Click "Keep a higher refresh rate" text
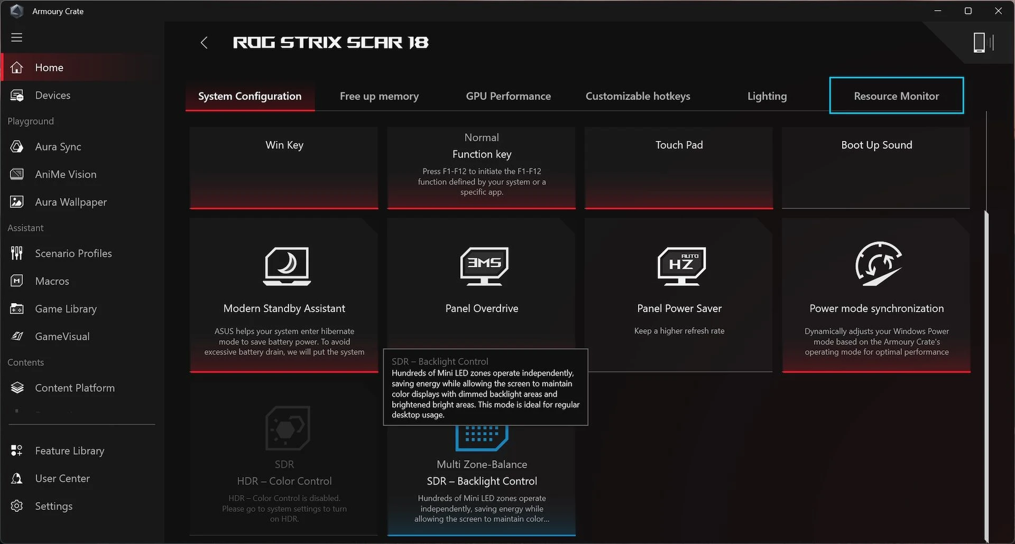The image size is (1015, 544). (x=679, y=331)
